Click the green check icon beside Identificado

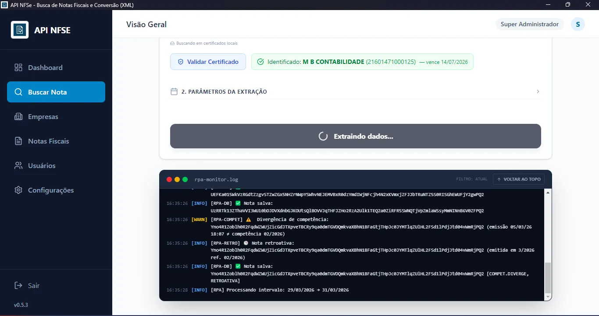coord(260,62)
